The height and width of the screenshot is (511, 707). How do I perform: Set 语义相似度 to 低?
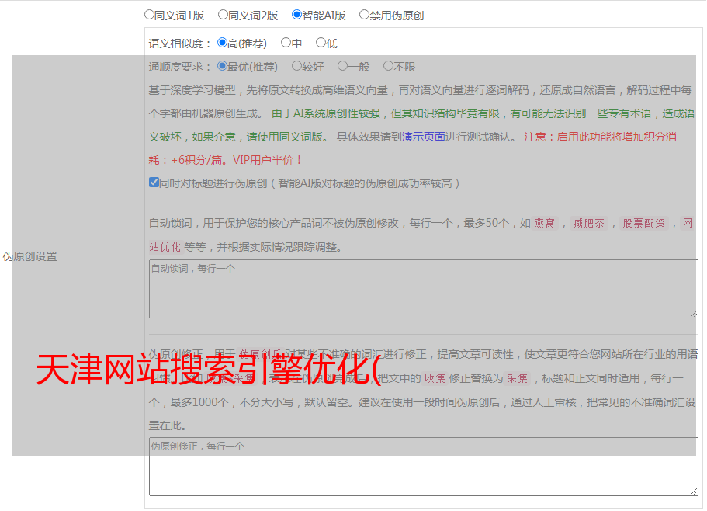[321, 43]
